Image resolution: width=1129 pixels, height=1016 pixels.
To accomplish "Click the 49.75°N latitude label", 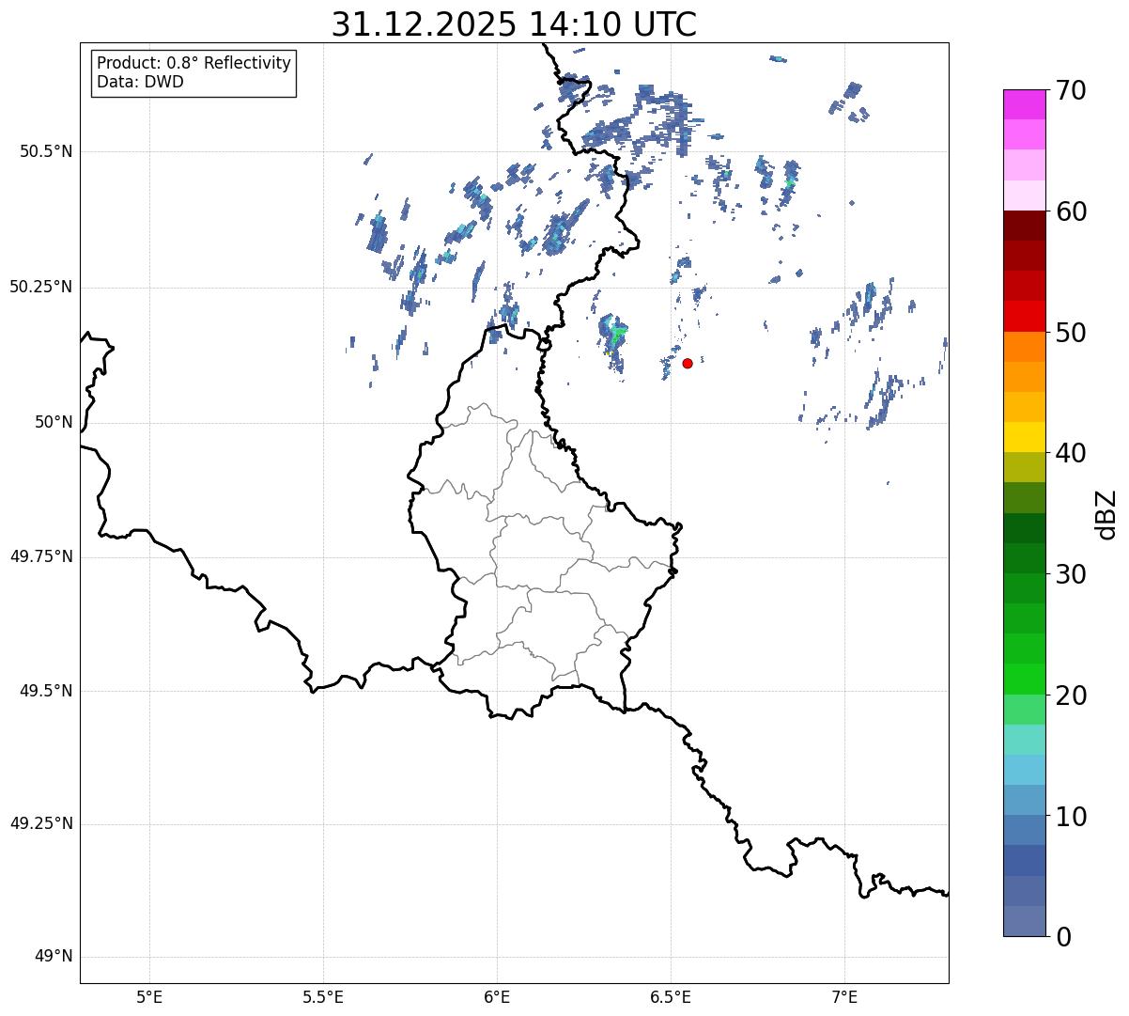I will [x=41, y=556].
